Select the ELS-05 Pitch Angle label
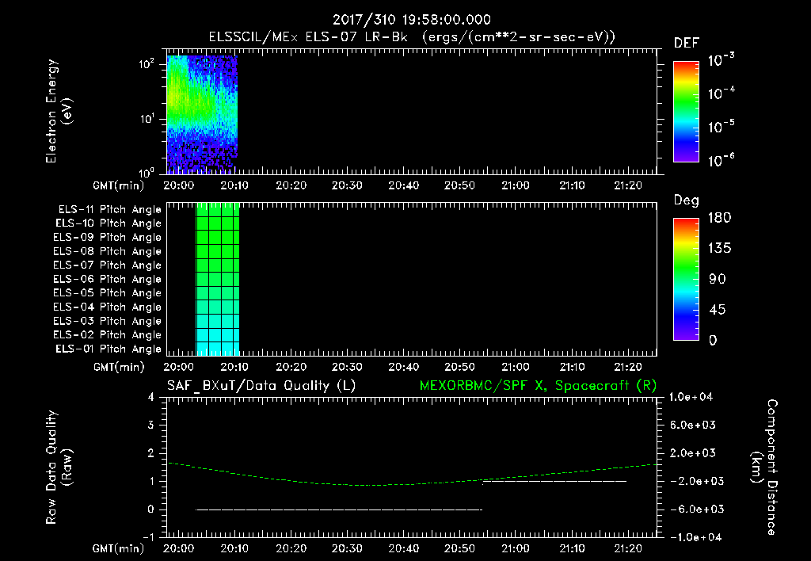Viewport: 811px width, 561px height. (107, 293)
